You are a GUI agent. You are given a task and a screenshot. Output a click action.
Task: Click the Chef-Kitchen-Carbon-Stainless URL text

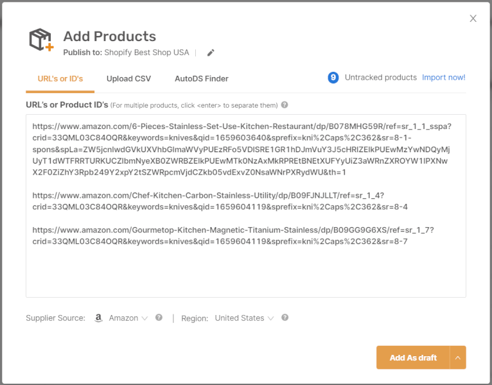220,201
